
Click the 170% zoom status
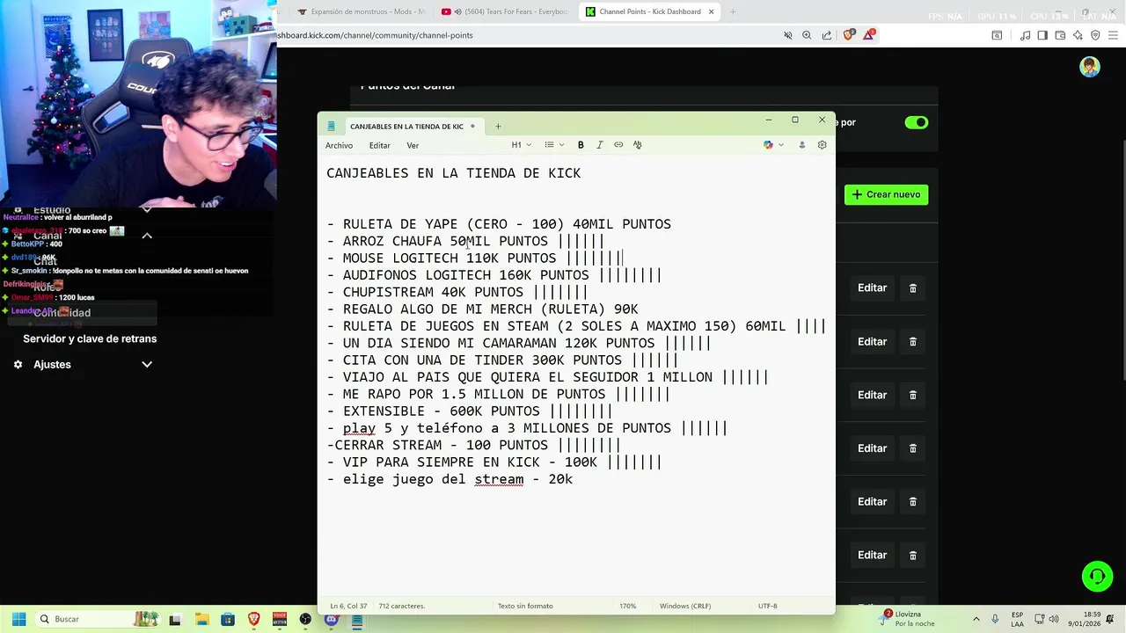[627, 606]
